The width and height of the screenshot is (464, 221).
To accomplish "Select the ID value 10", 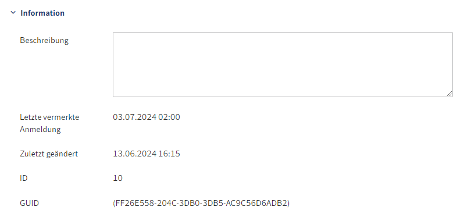I will pyautogui.click(x=117, y=179).
